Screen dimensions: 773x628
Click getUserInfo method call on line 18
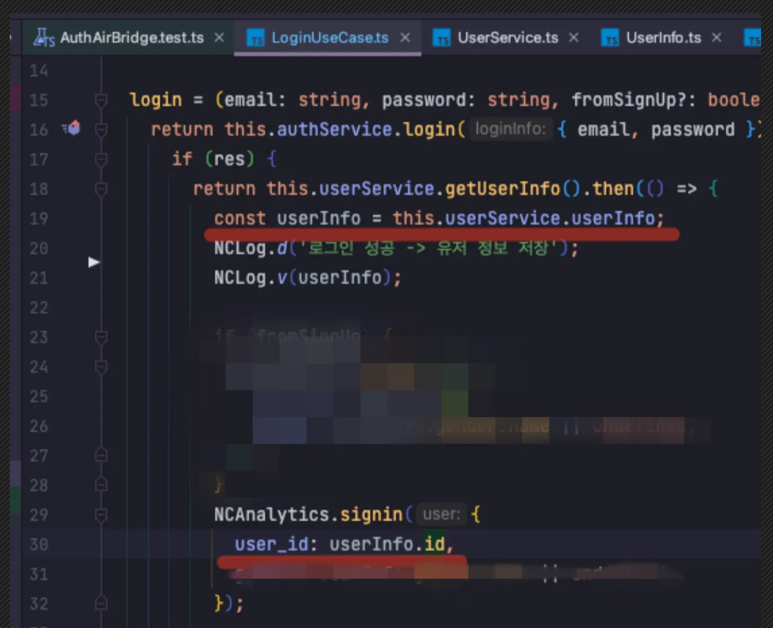pyautogui.click(x=503, y=189)
